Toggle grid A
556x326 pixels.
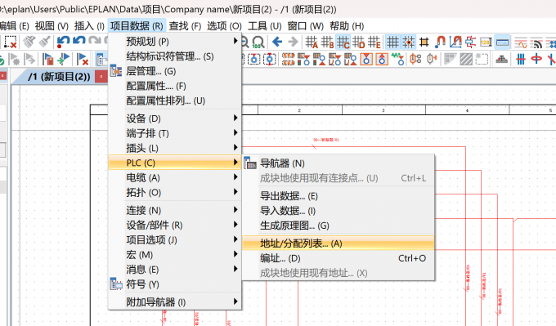[312, 42]
